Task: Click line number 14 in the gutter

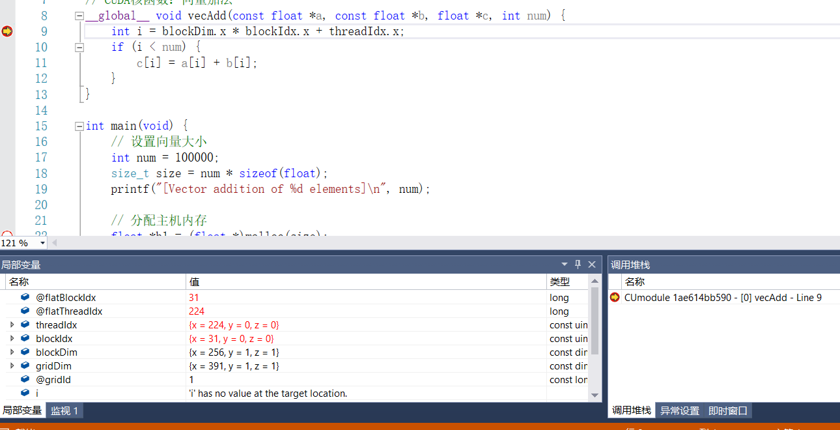Action: click(41, 110)
